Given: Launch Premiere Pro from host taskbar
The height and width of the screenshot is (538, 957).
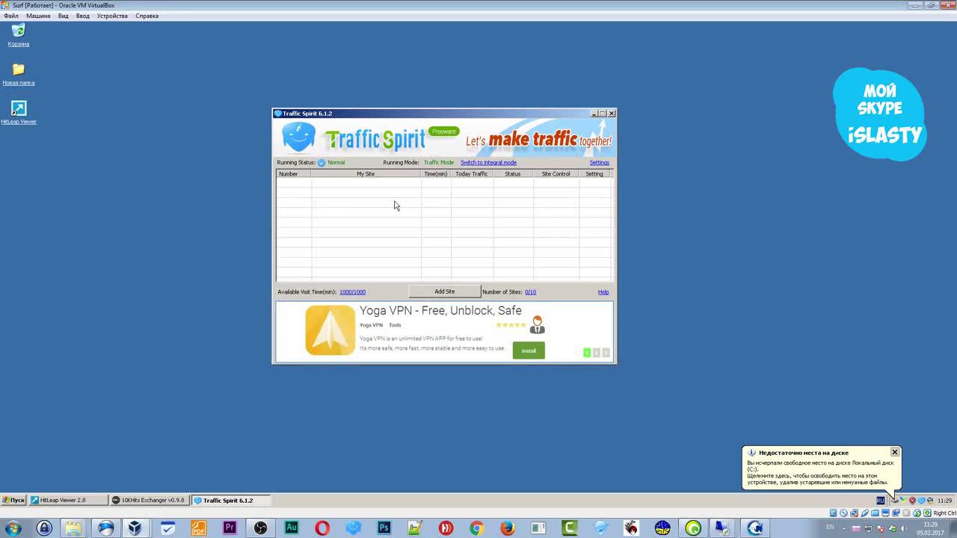Looking at the screenshot, I should tap(230, 528).
